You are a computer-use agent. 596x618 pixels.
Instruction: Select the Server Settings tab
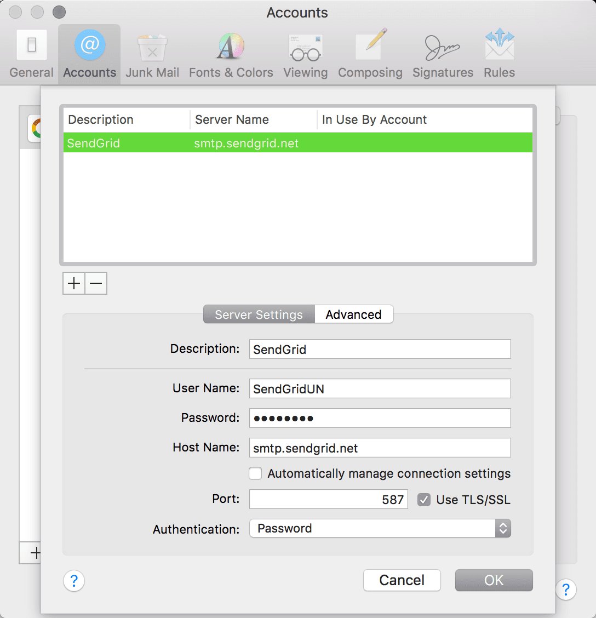pos(258,314)
